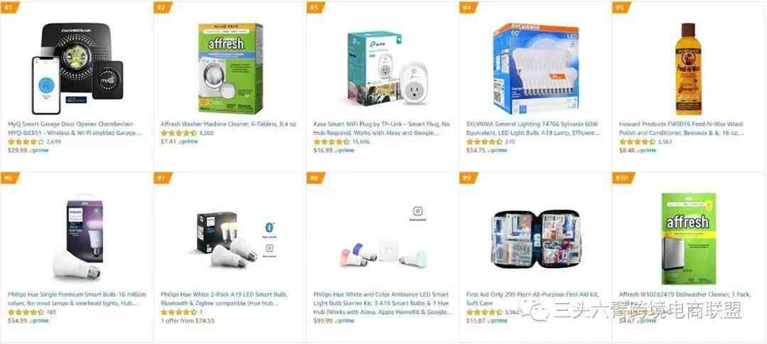
Task: Open star ratings for Affresh Washer Cleaner
Action: pyautogui.click(x=178, y=133)
